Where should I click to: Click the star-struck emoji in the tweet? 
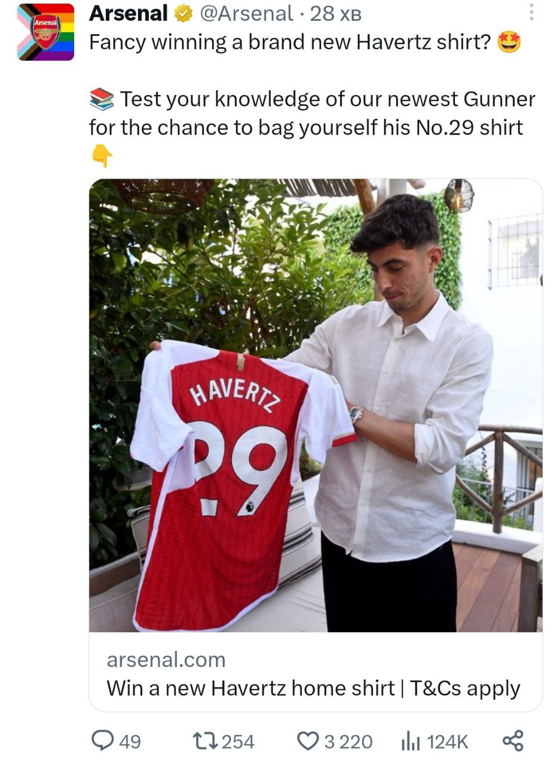tap(509, 42)
